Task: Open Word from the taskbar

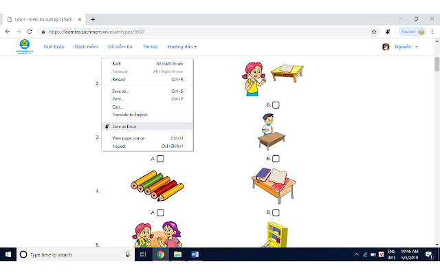Action: 195,254
